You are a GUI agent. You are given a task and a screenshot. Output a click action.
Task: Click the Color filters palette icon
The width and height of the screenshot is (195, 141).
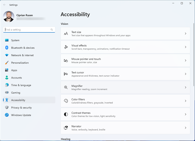click(66, 101)
